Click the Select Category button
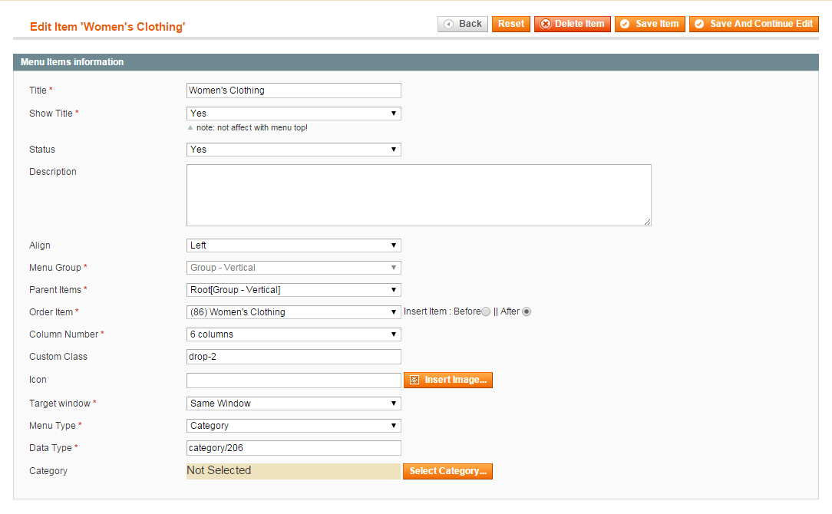Screen dimensions: 832x514 (447, 471)
